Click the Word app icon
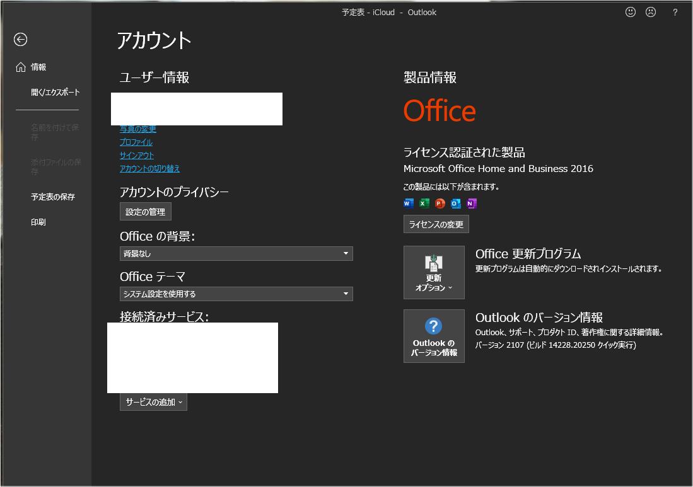The image size is (693, 487). 408,203
